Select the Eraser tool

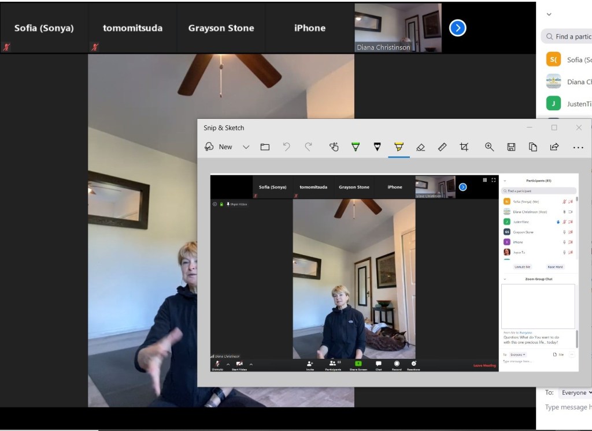coord(420,147)
